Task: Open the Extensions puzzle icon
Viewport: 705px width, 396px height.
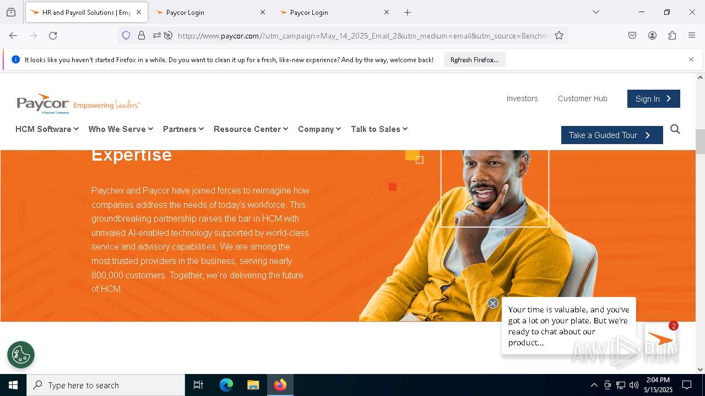Action: (672, 35)
